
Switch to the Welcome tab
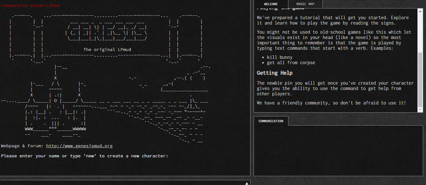(x=271, y=4)
